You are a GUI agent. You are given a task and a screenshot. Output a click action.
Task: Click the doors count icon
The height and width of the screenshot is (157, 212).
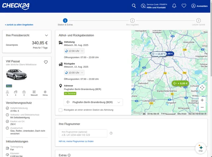coord(16,92)
